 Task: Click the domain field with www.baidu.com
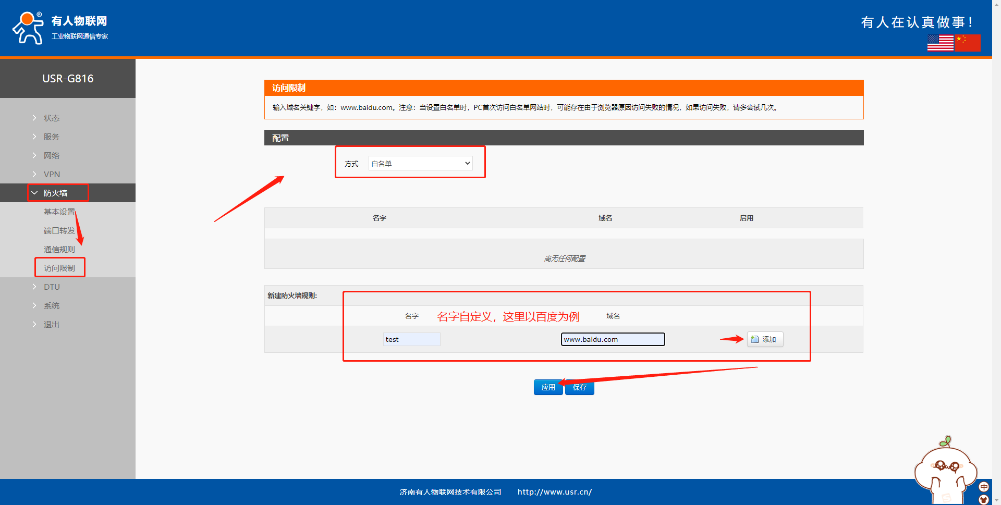coord(613,339)
